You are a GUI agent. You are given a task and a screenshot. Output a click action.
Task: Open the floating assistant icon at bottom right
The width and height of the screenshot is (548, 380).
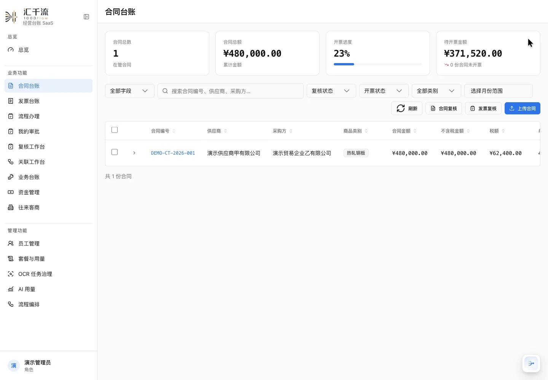tap(531, 363)
